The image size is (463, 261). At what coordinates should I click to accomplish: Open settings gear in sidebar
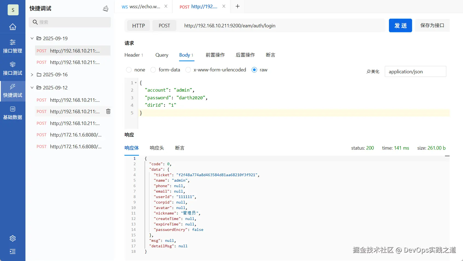(13, 238)
